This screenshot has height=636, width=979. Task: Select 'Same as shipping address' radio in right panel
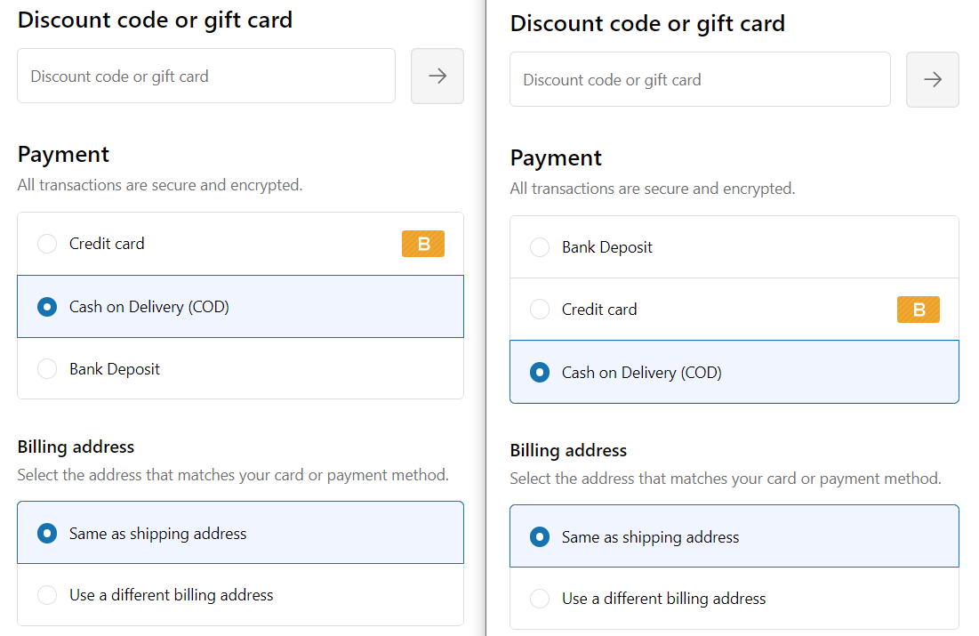(x=540, y=537)
